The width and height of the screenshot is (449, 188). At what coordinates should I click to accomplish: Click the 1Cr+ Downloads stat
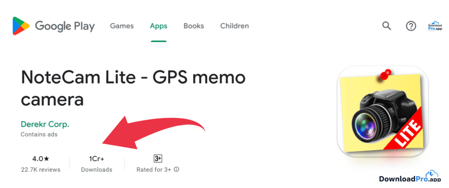point(97,164)
